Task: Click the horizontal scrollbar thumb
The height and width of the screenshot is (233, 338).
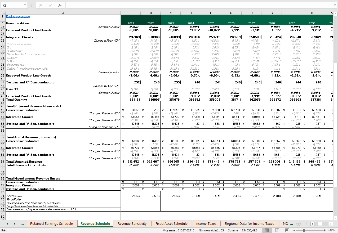Action: pos(320,224)
